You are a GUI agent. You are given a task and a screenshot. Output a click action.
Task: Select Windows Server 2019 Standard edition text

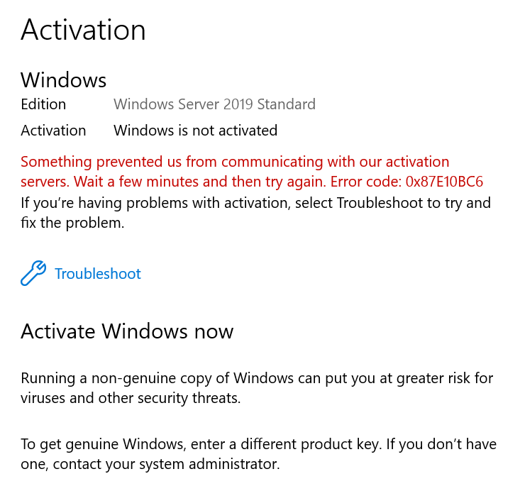[214, 104]
